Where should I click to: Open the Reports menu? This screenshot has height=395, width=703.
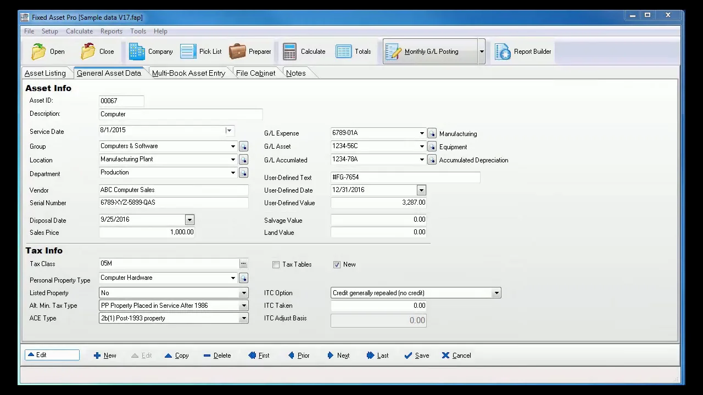click(x=111, y=31)
